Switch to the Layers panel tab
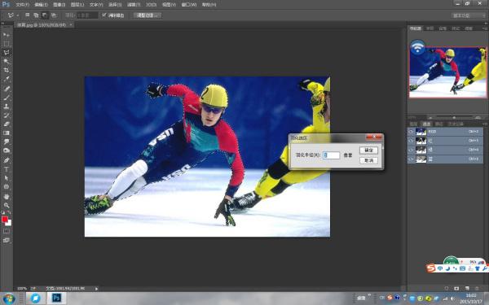Screen dimensions: 489x305 coord(413,124)
